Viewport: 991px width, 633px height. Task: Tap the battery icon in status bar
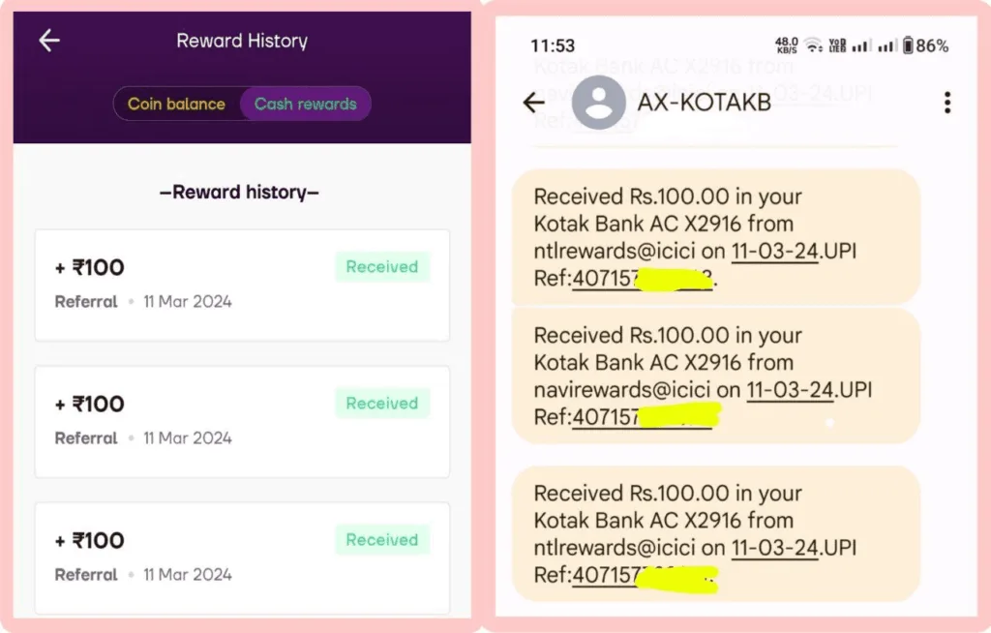click(908, 45)
